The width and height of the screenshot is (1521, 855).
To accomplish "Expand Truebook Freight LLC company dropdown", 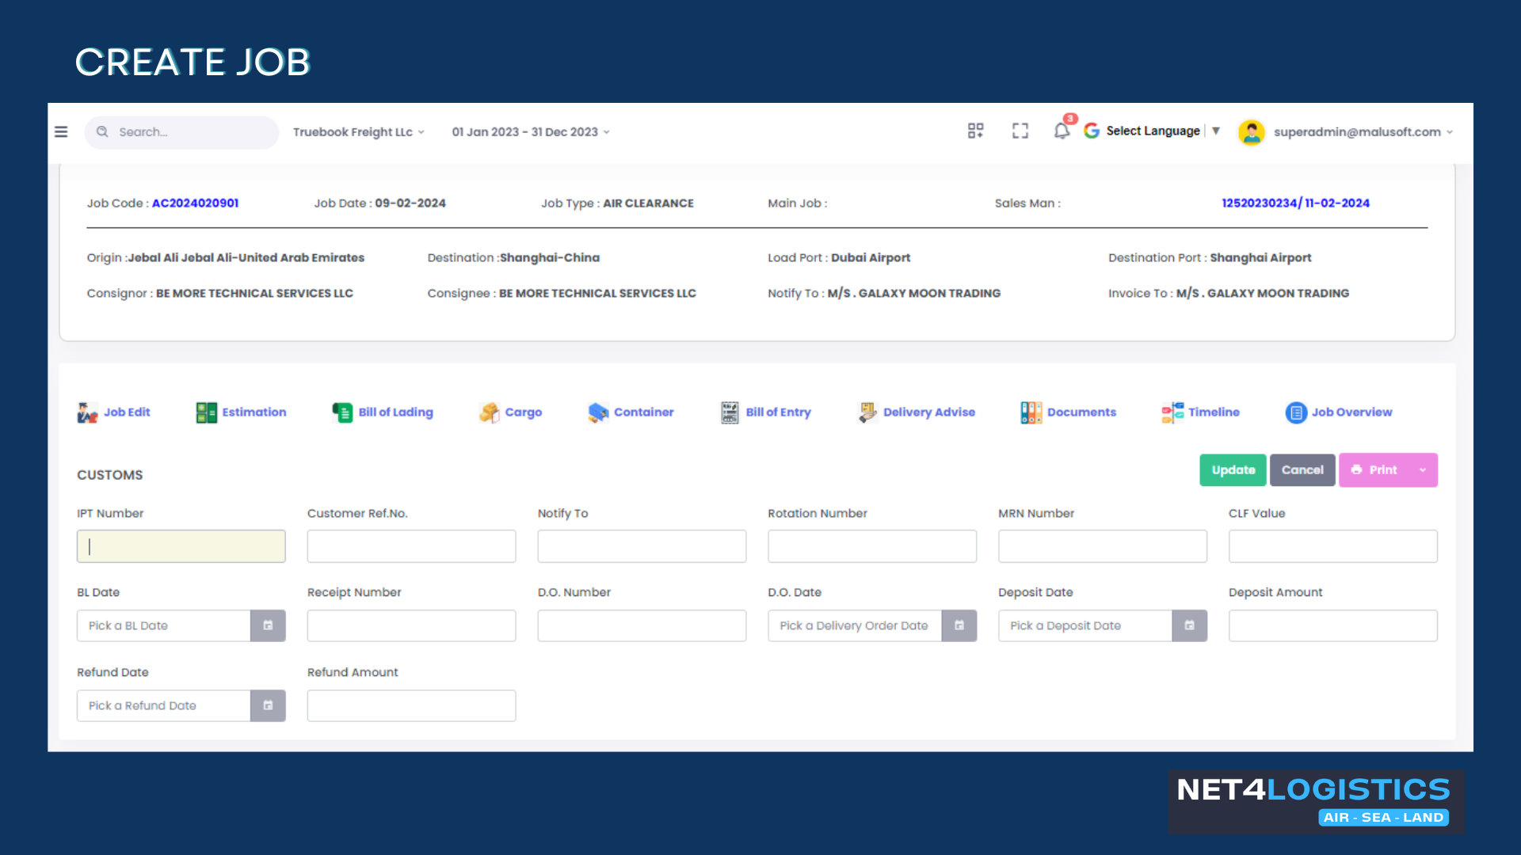I will (x=359, y=132).
